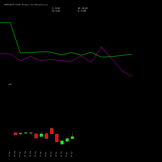The image size is (162, 162).
Task: Click the '08 Sep' date axis label
Action: coord(72,154)
